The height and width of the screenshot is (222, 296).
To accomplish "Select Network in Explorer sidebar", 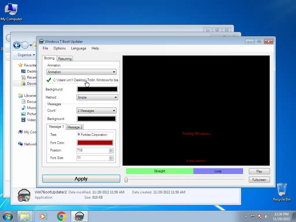I will point(27,144).
